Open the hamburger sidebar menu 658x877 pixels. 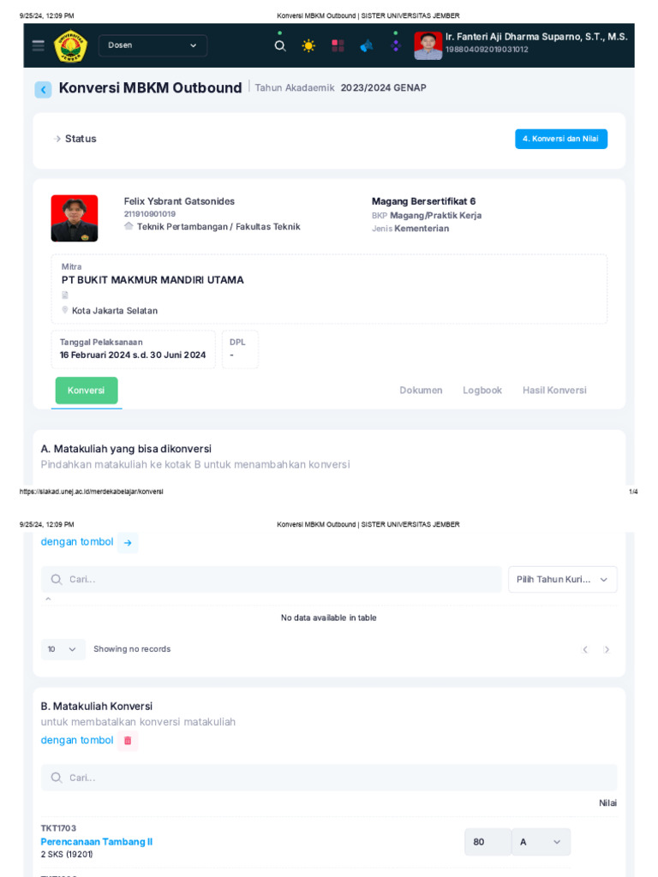(x=38, y=45)
